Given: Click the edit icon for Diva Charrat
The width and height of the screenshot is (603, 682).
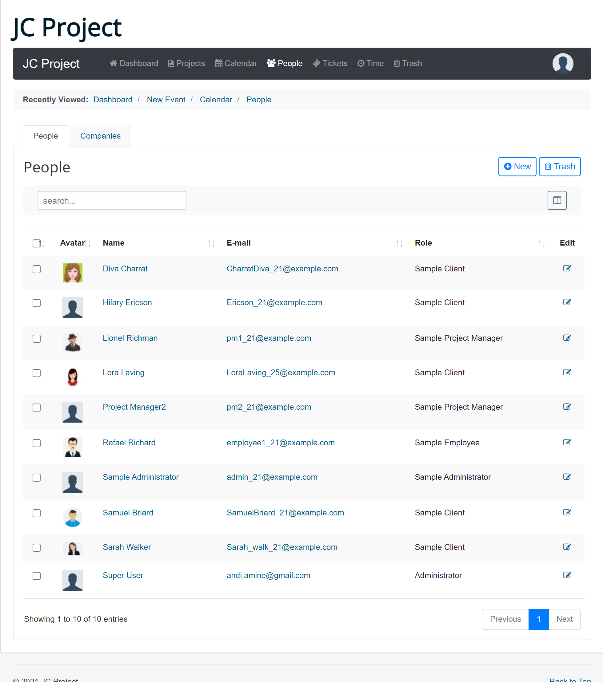Looking at the screenshot, I should tap(567, 269).
